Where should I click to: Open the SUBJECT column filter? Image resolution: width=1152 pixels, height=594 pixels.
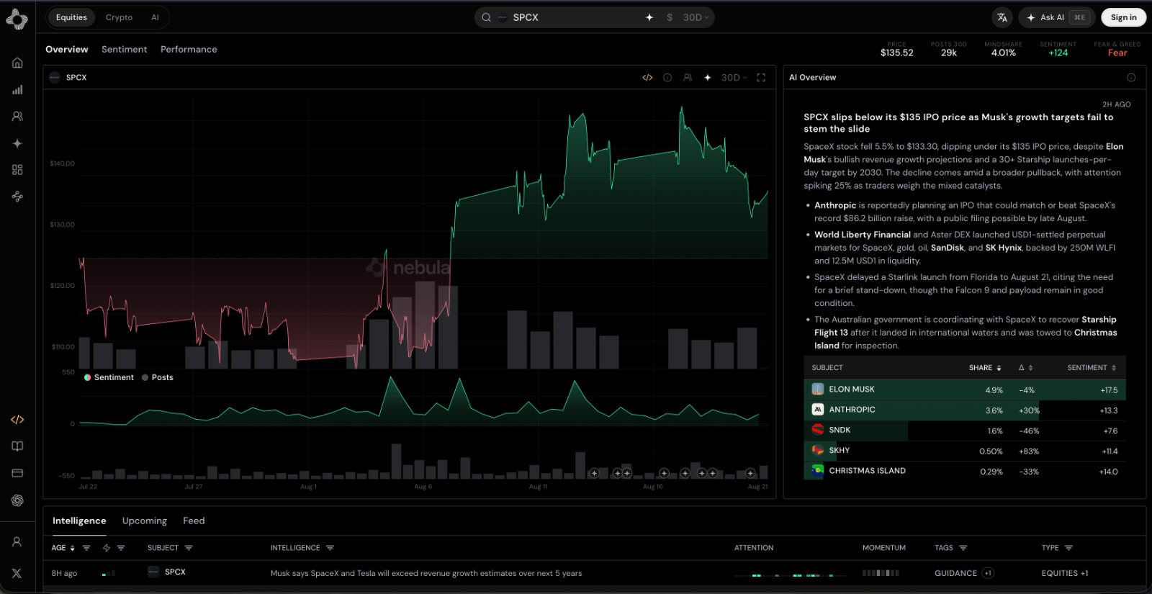pos(189,548)
